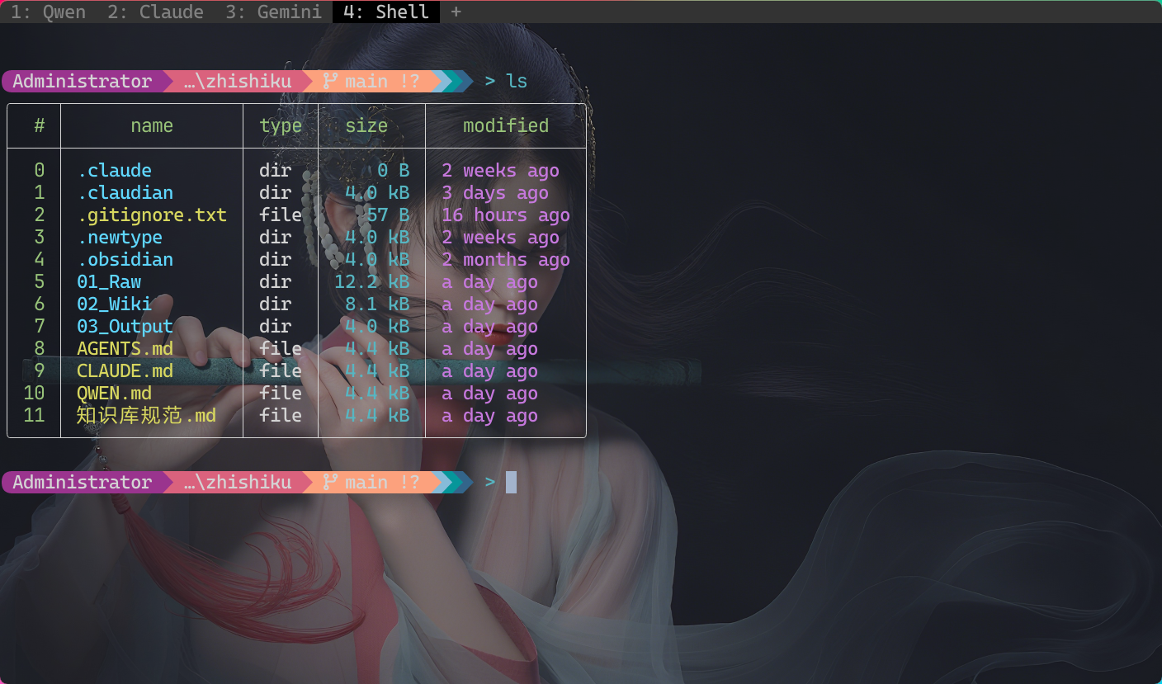Viewport: 1162px width, 684px height.
Task: Click the 12.2 kB size of 01_Raw
Action: (372, 282)
